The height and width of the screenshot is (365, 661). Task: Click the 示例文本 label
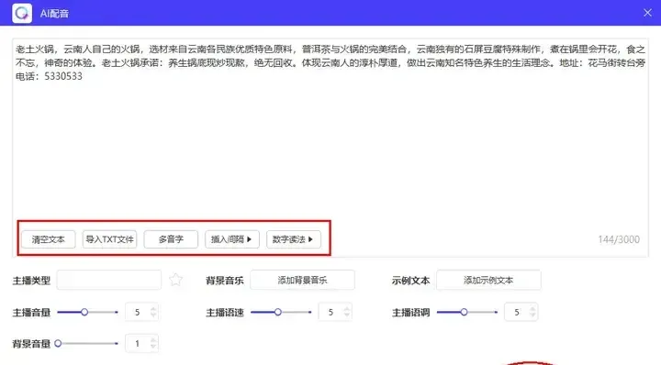click(410, 281)
